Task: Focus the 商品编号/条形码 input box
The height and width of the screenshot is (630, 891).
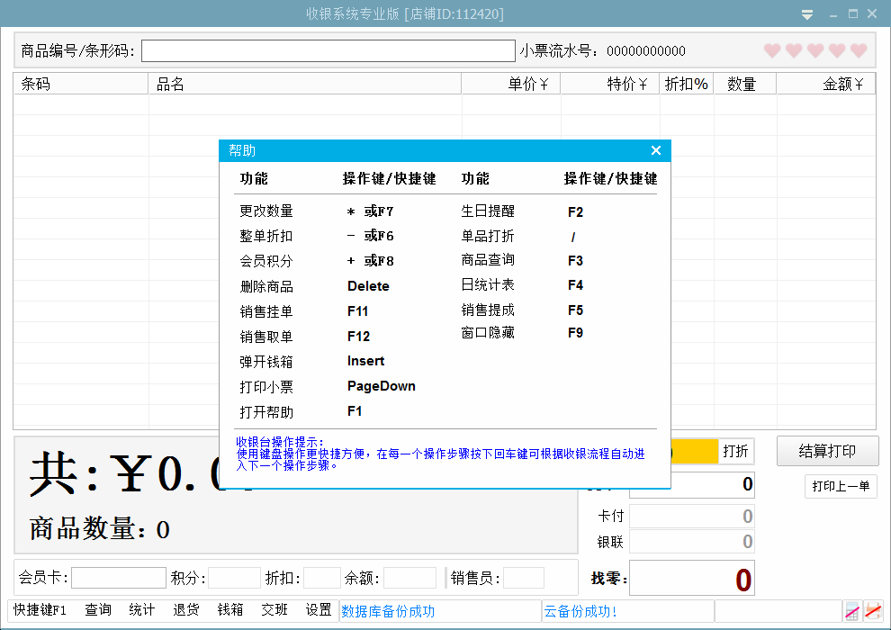Action: [x=328, y=51]
